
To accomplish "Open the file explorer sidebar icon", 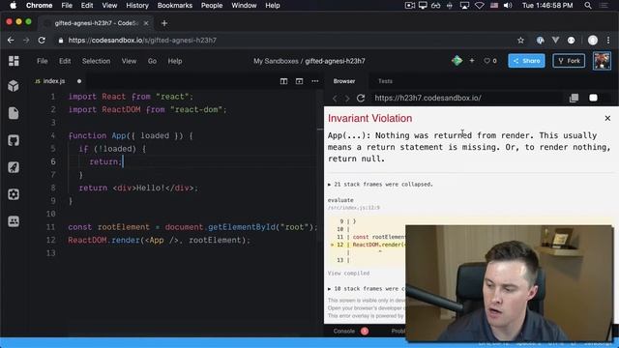I will click(x=14, y=113).
